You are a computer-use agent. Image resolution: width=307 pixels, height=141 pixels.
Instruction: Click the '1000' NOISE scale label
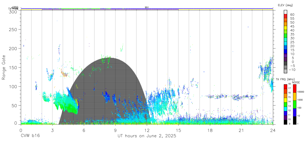click(300, 100)
